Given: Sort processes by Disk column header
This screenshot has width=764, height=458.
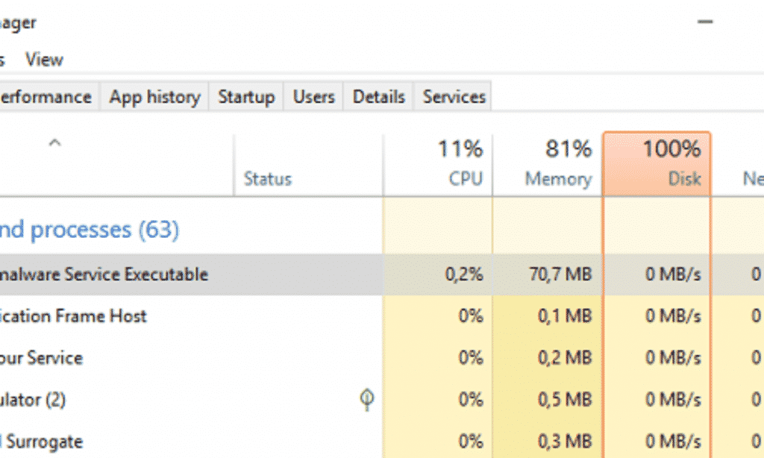Looking at the screenshot, I should [657, 165].
